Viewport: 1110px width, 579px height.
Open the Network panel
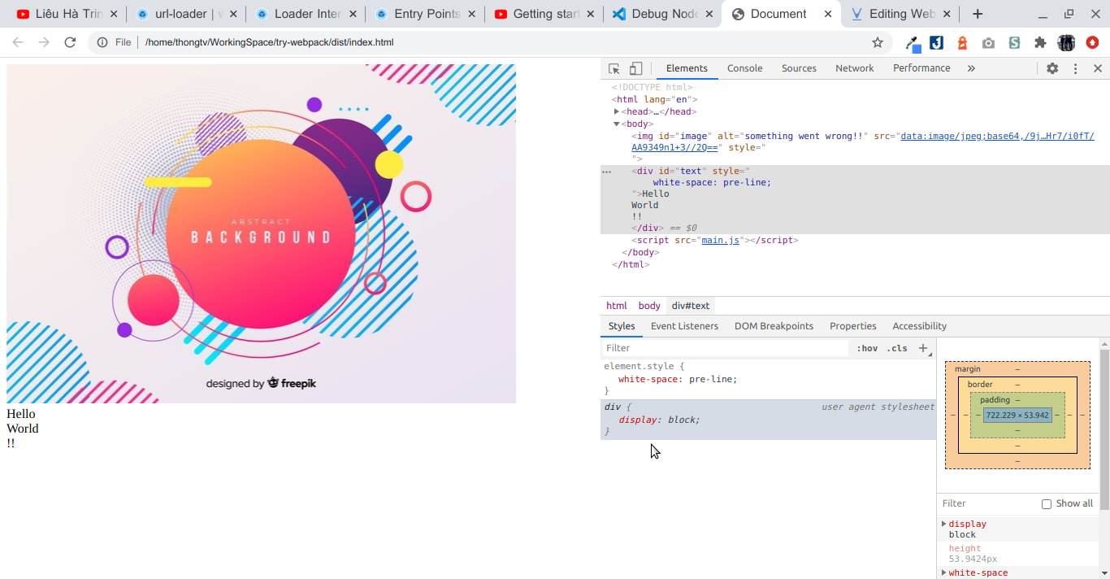[855, 68]
